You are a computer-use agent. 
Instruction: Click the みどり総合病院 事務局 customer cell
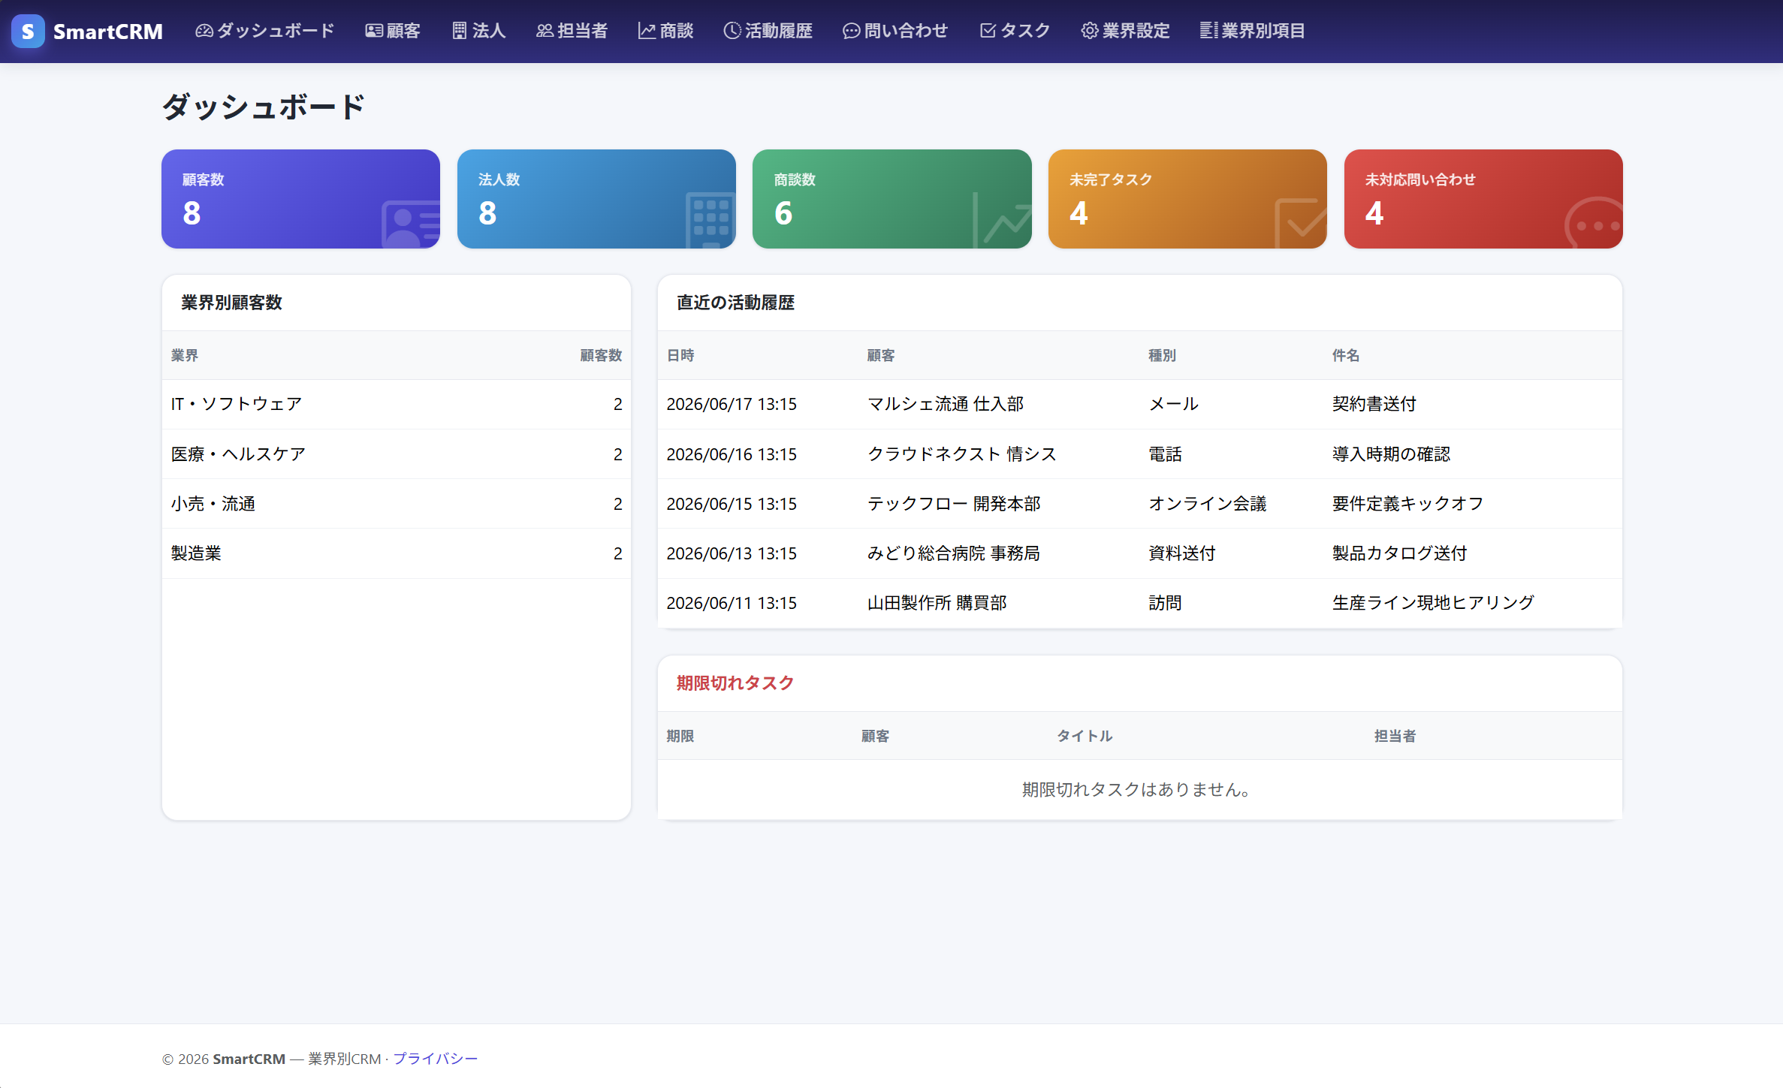[x=954, y=553]
